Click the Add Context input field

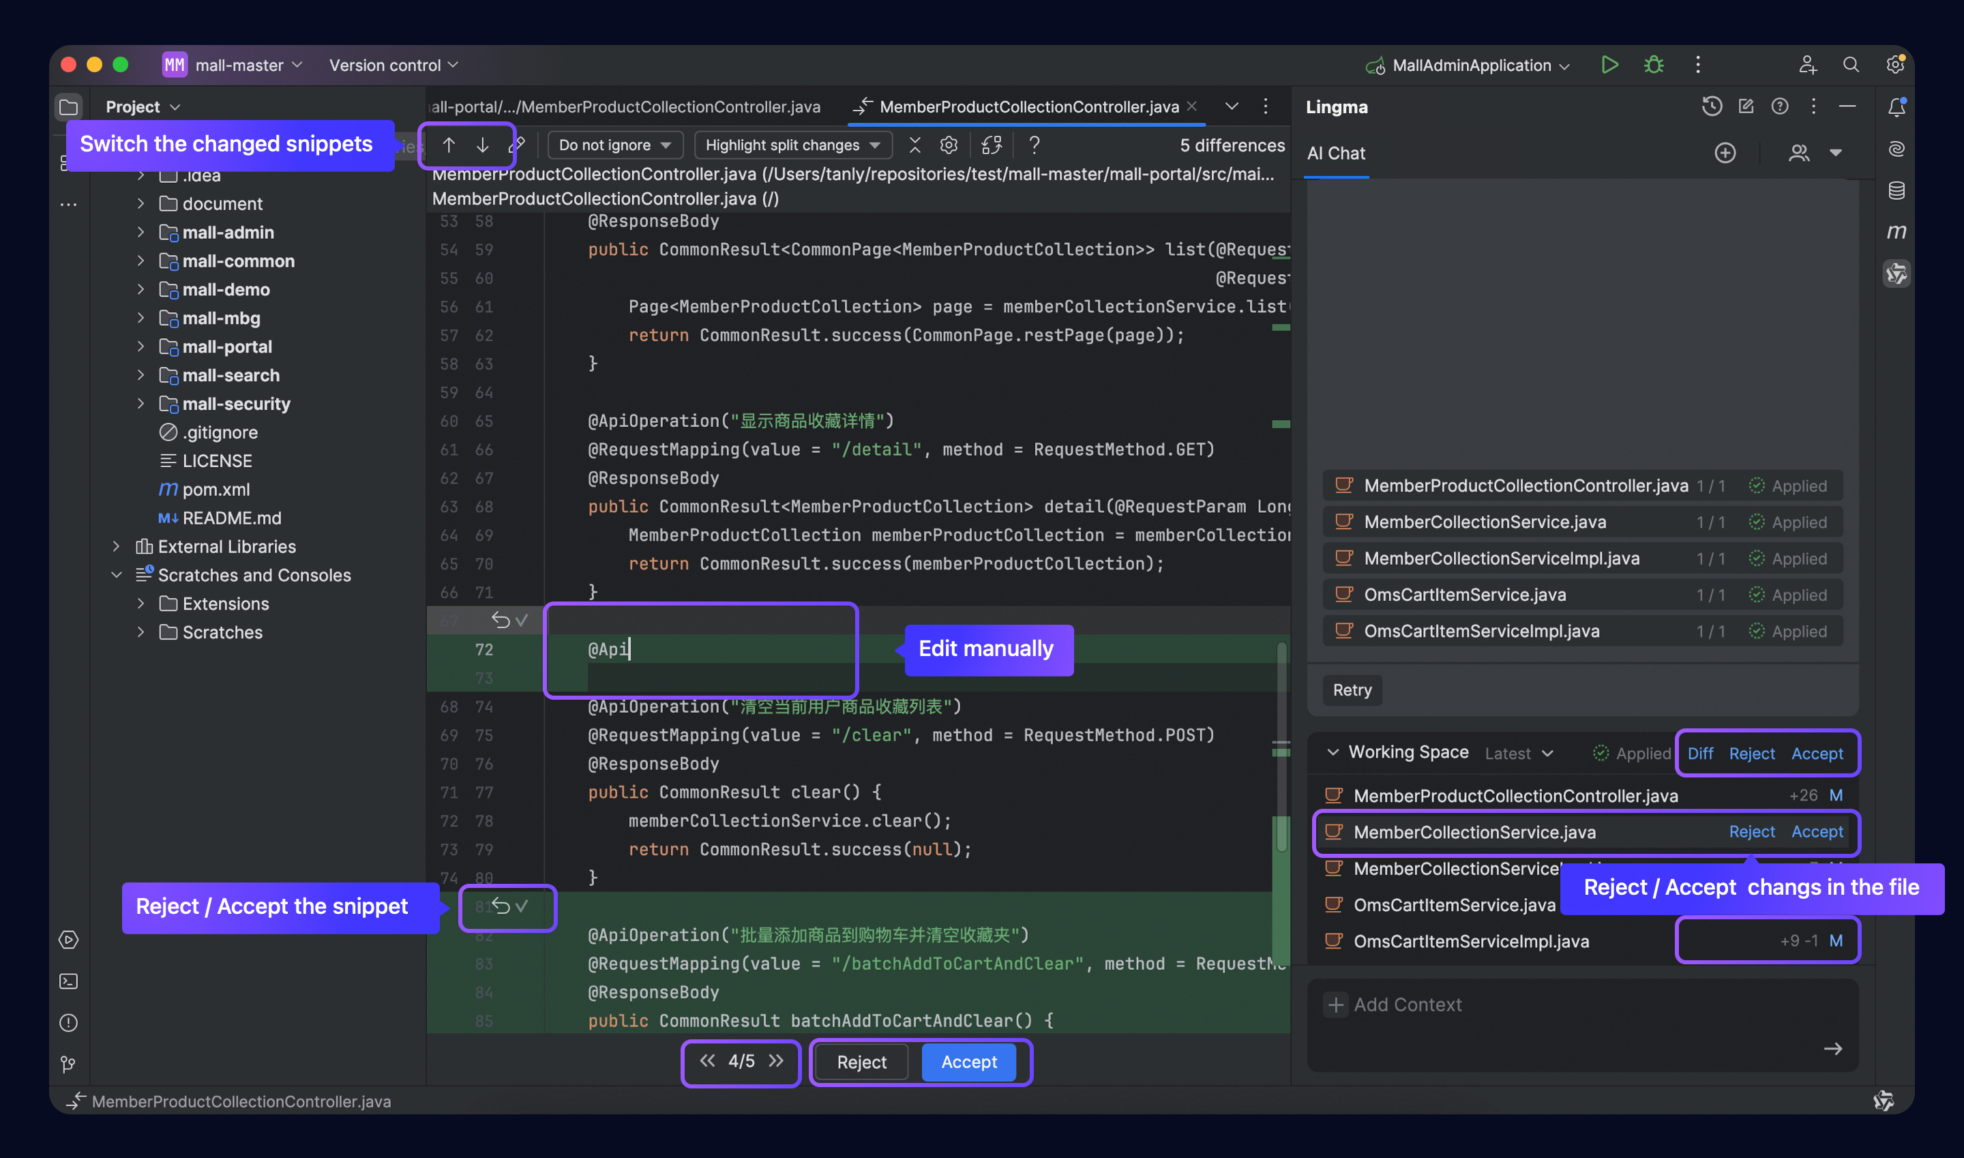(1407, 1005)
